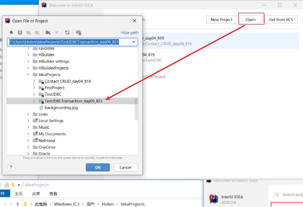Click Windows (C:) in Explorer address bar

(x=67, y=204)
